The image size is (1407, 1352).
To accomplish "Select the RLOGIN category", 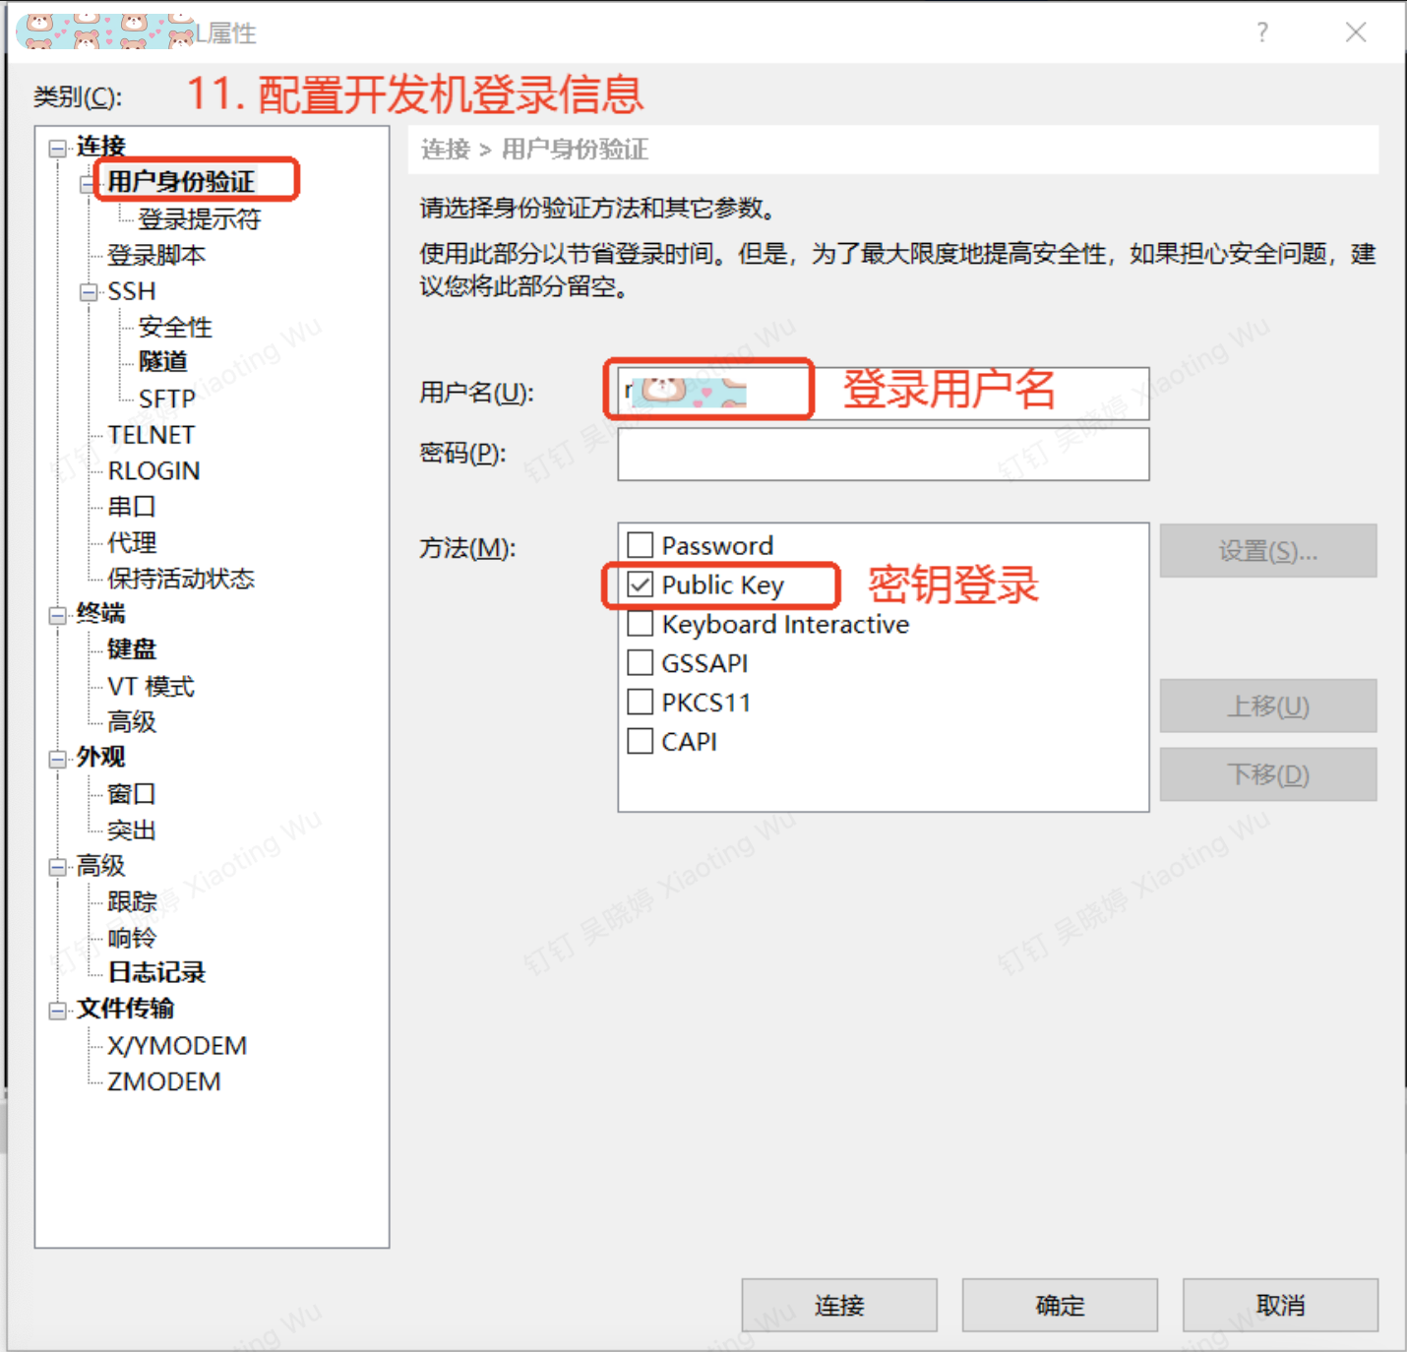I will coord(154,470).
